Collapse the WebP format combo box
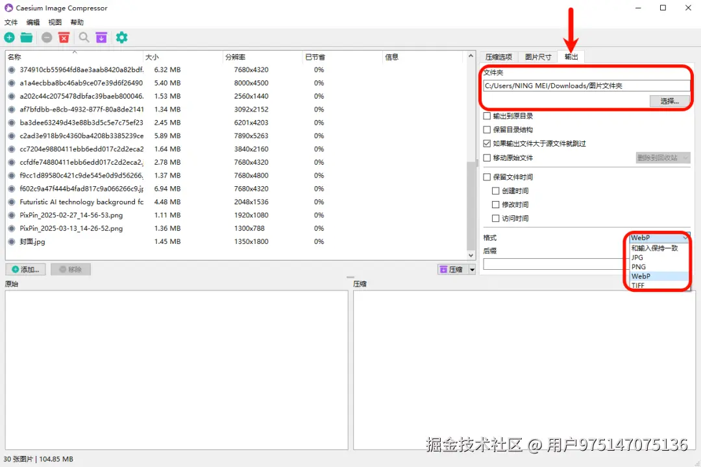Screen dimensions: 701x467 tap(659, 238)
